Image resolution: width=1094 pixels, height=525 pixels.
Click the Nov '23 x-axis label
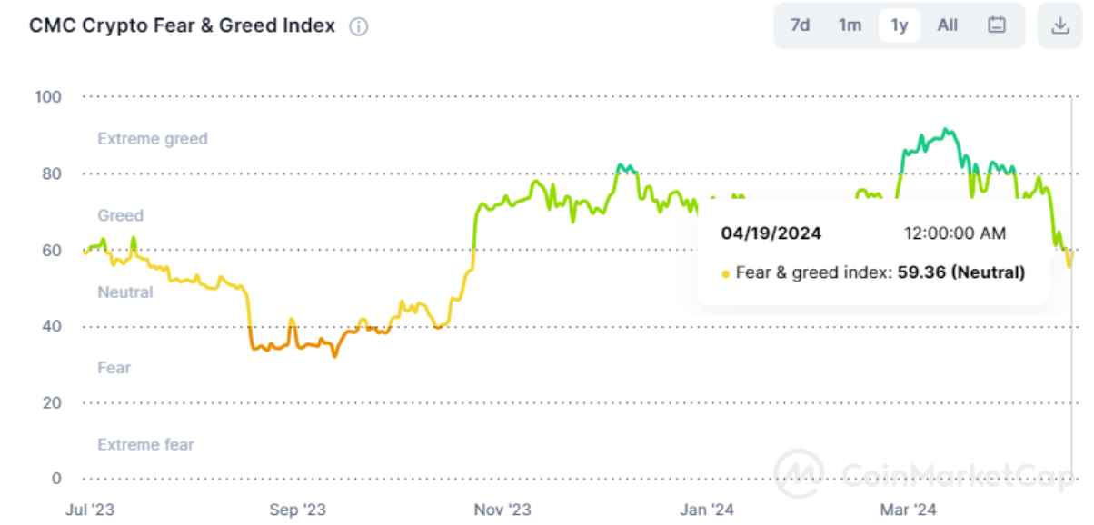(502, 509)
